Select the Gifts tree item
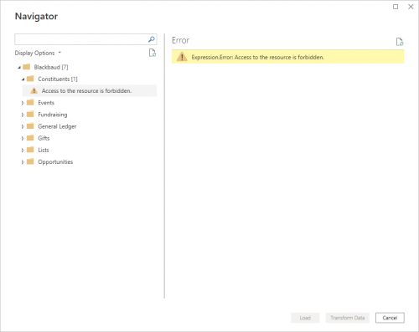This screenshot has width=419, height=332. (x=44, y=138)
